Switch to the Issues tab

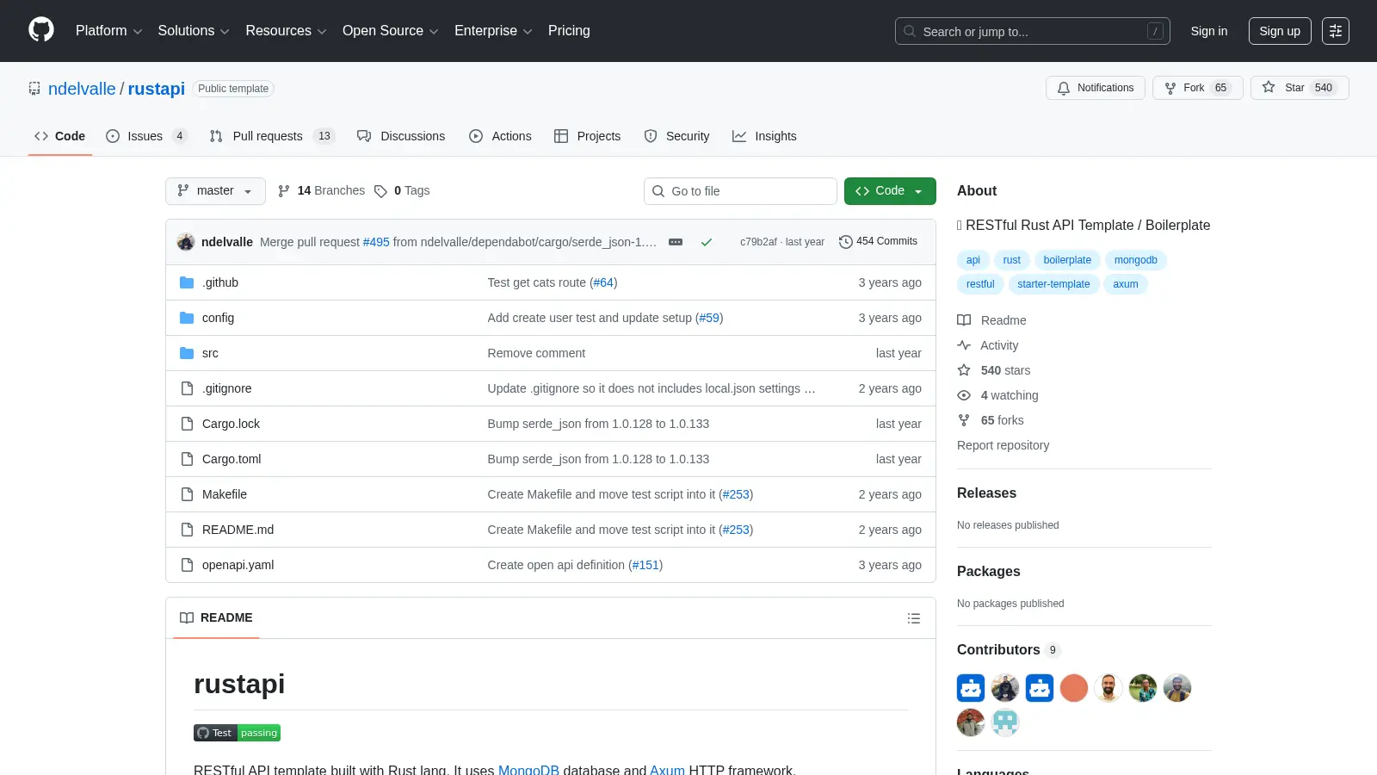click(x=145, y=136)
